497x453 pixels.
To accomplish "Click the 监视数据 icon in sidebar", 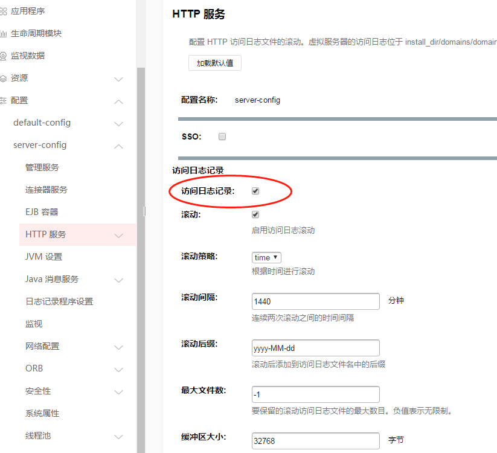I will tap(4, 56).
